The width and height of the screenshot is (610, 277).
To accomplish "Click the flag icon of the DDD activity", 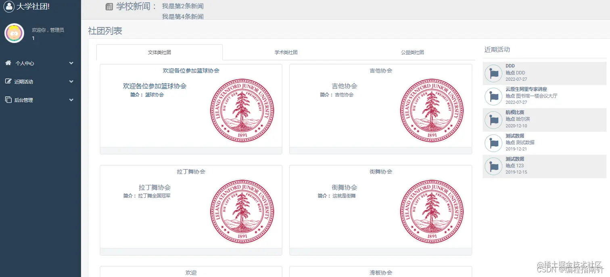I will [493, 73].
